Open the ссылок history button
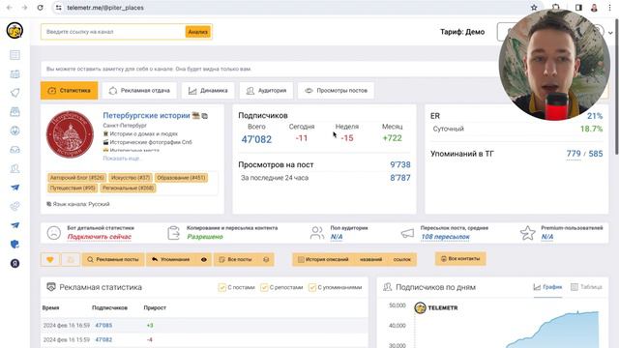The image size is (619, 348). point(402,260)
